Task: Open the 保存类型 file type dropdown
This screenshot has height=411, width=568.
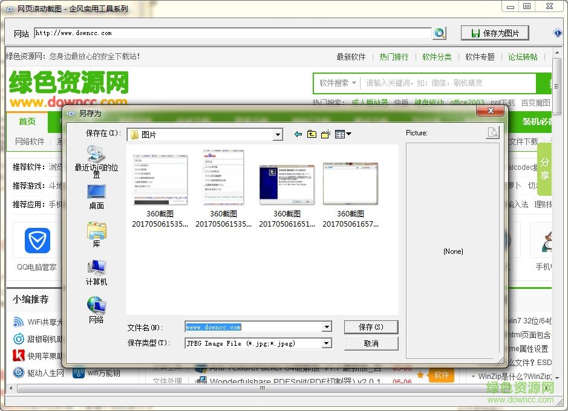Action: tap(327, 343)
